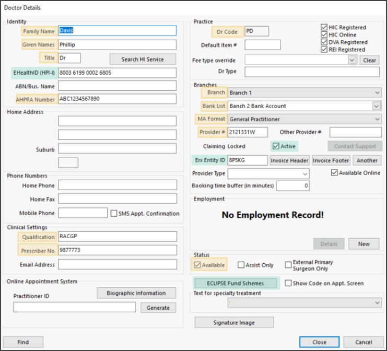The width and height of the screenshot is (387, 351).
Task: Expand the Fee type override dropdown
Action: [352, 60]
